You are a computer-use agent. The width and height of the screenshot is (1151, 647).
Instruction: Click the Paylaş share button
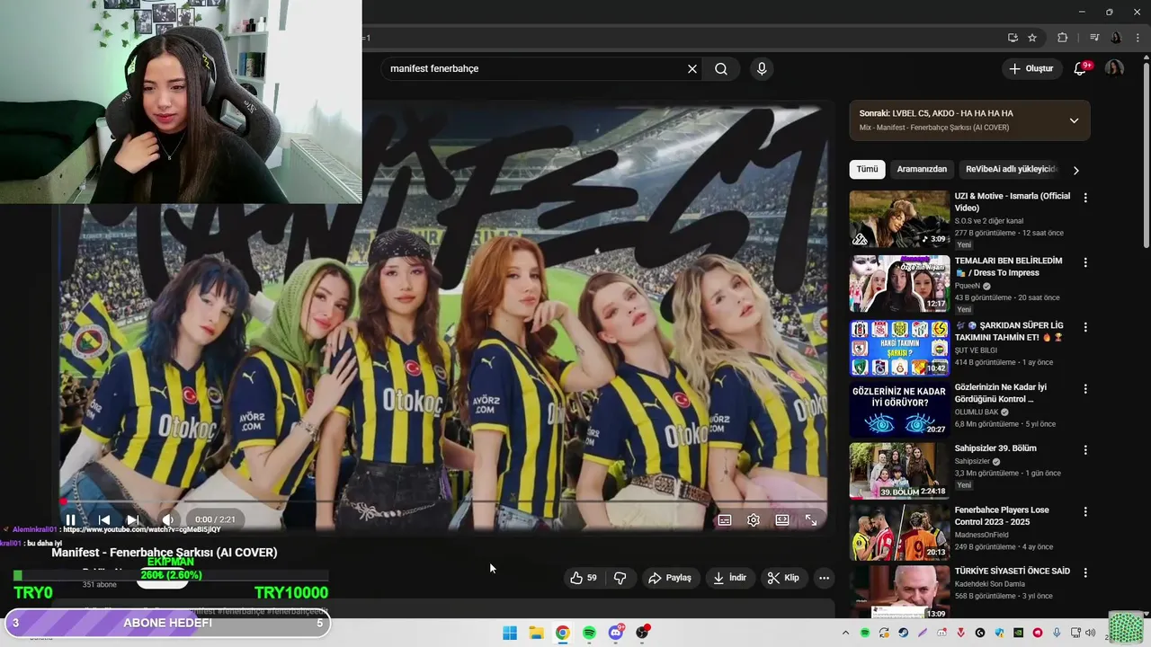click(x=670, y=578)
